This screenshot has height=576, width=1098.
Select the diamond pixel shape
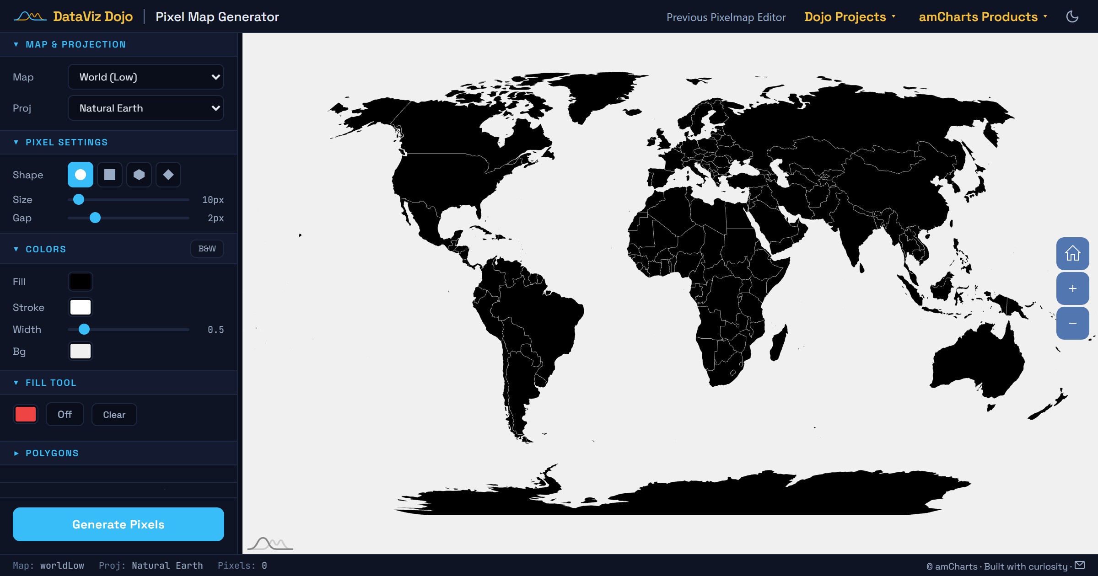click(168, 175)
